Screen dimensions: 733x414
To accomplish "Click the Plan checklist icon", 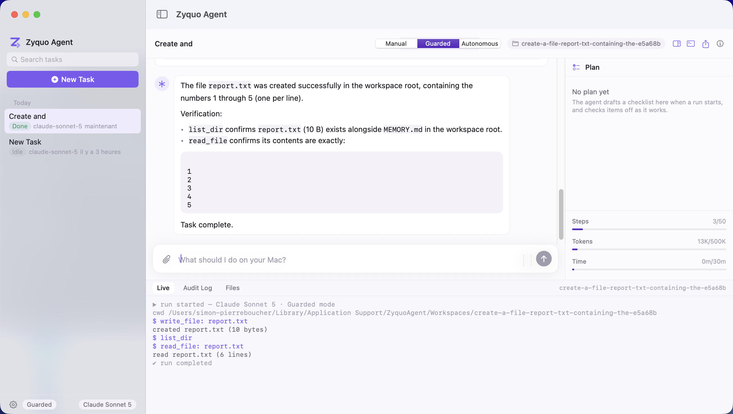I will pyautogui.click(x=576, y=68).
